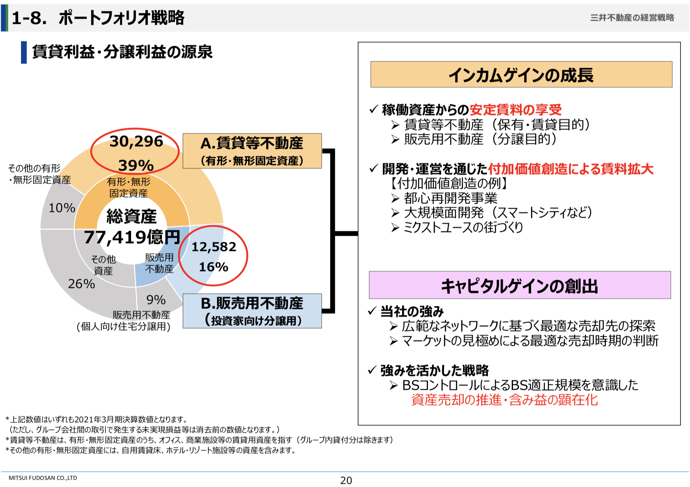The width and height of the screenshot is (690, 487).
Task: Click the 'キャピタルゲインの創出' heading box
Action: tap(520, 285)
